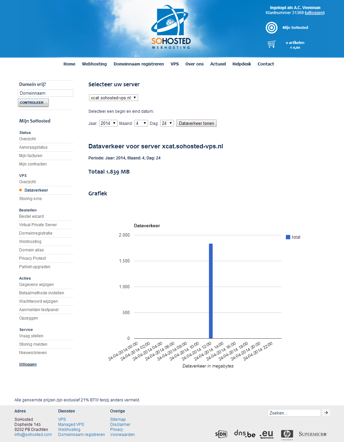This screenshot has width=344, height=442.
Task: Click the Supermicro logo in footer
Action: 313,434
